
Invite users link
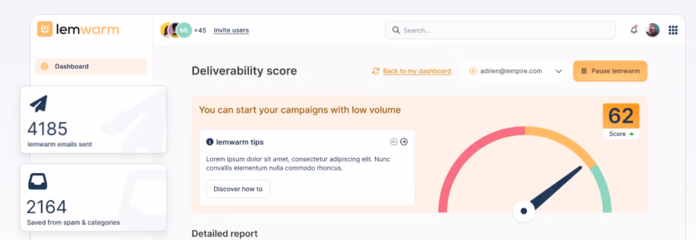click(231, 30)
